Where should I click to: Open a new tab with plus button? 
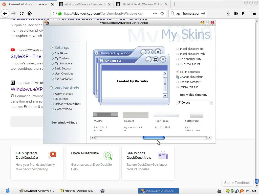(175, 4)
